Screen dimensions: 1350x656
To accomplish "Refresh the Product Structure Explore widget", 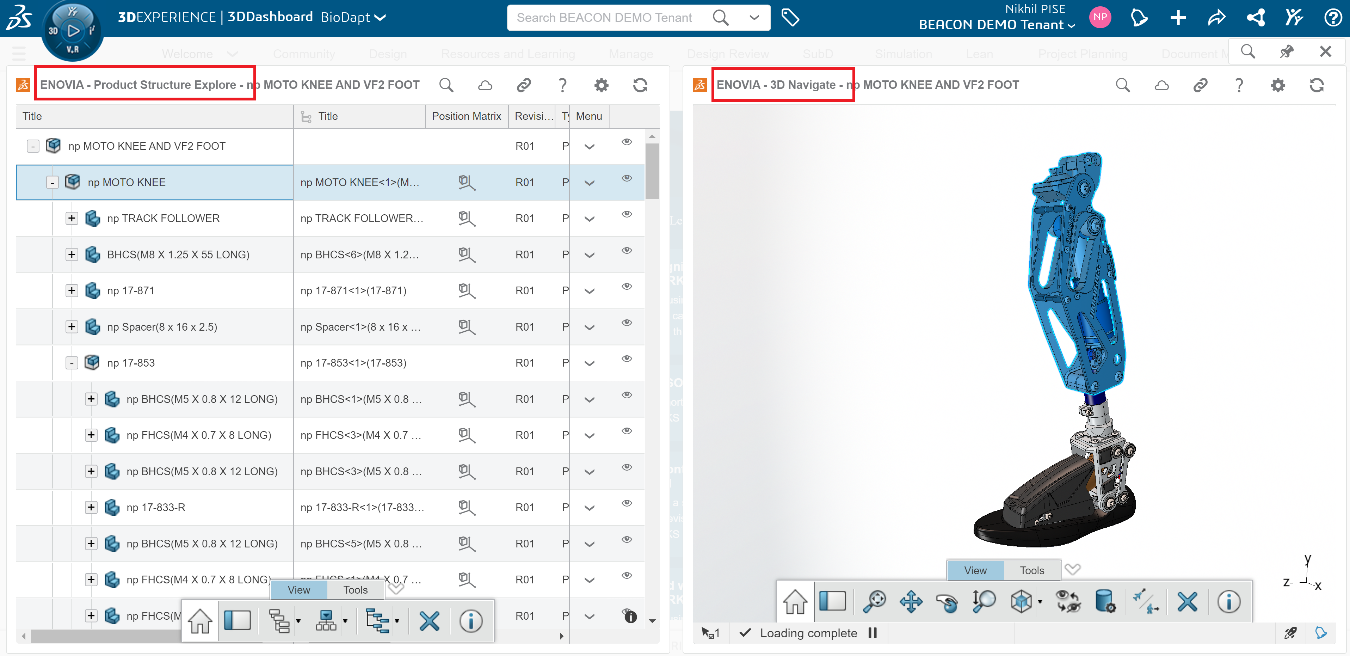I will [x=640, y=85].
